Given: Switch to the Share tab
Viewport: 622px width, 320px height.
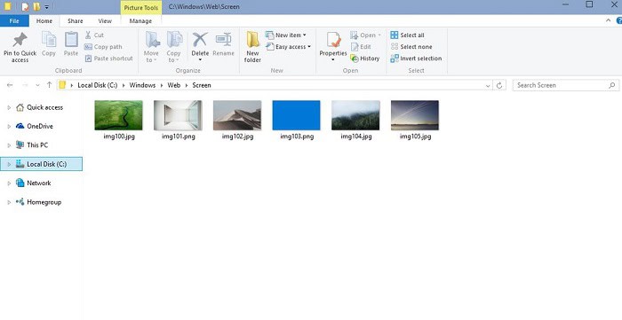Looking at the screenshot, I should click(75, 21).
